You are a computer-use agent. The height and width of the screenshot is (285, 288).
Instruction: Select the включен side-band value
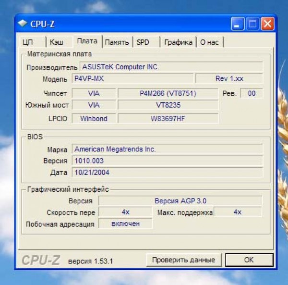(x=125, y=223)
